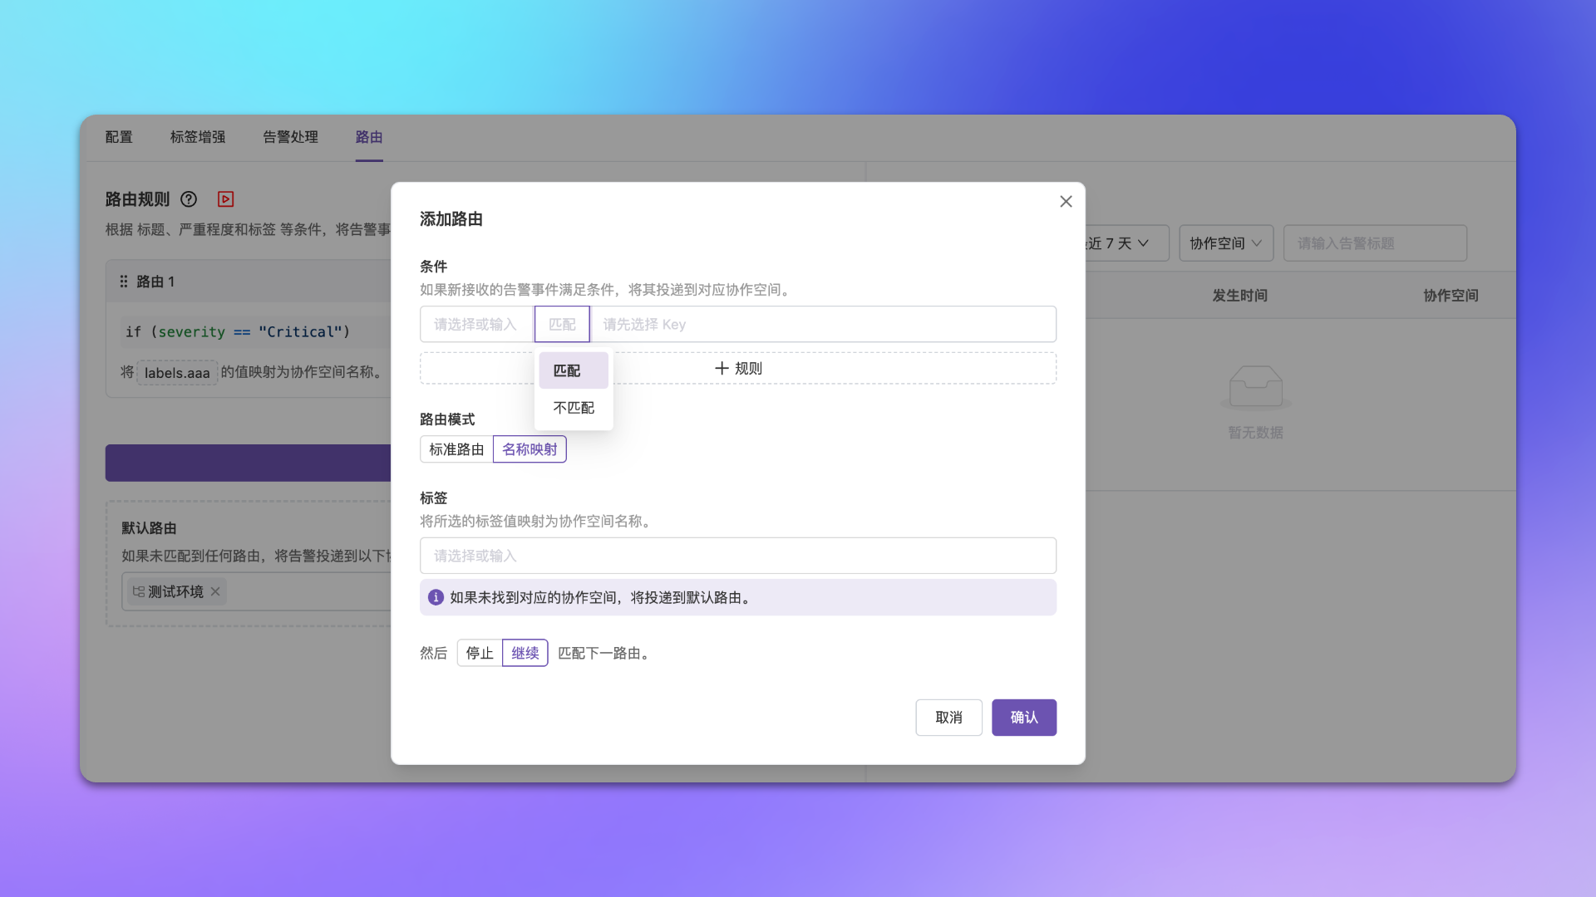
Task: Select 标准路由 routing mode
Action: (x=456, y=449)
